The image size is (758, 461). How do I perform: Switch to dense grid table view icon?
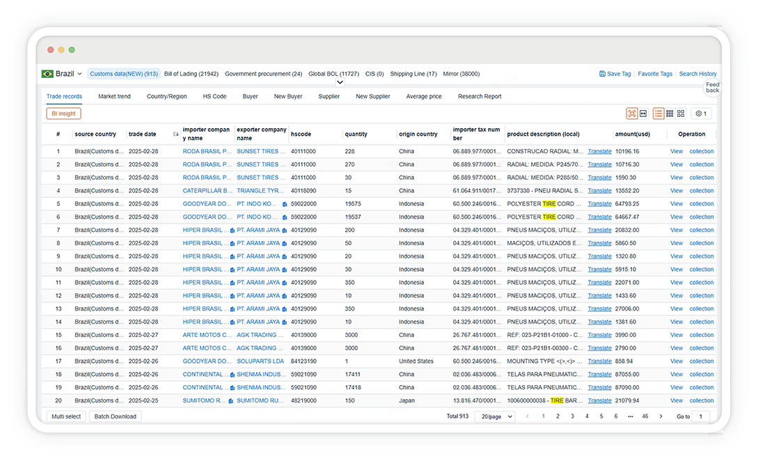(670, 114)
